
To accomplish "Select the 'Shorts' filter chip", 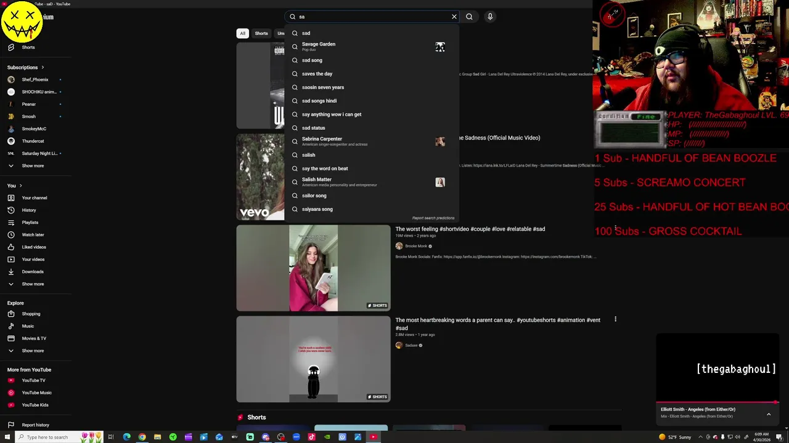I will [261, 33].
